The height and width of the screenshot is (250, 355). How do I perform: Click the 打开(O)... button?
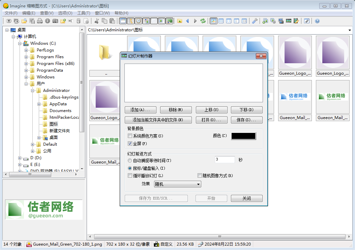pos(211,120)
